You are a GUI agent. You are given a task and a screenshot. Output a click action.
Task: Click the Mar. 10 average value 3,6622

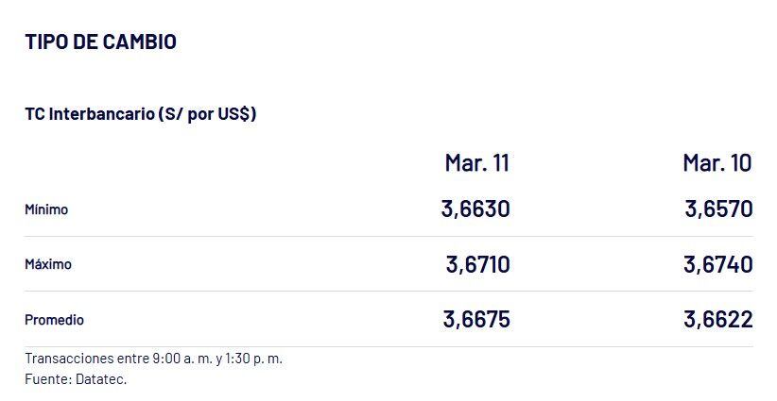tap(718, 320)
